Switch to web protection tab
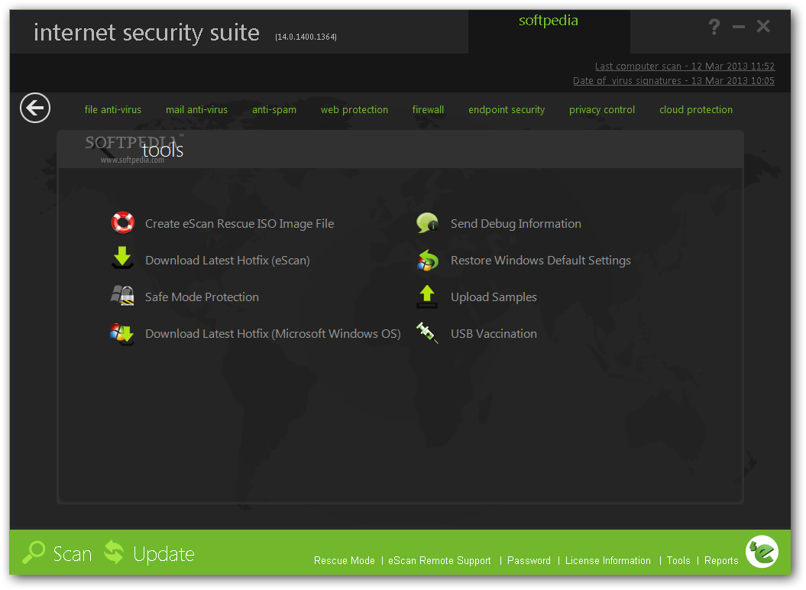 point(354,109)
